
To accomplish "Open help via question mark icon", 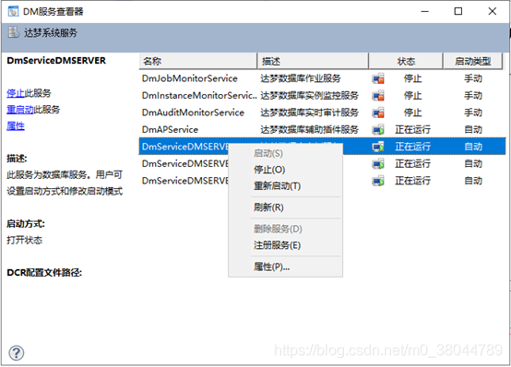I will (x=17, y=353).
